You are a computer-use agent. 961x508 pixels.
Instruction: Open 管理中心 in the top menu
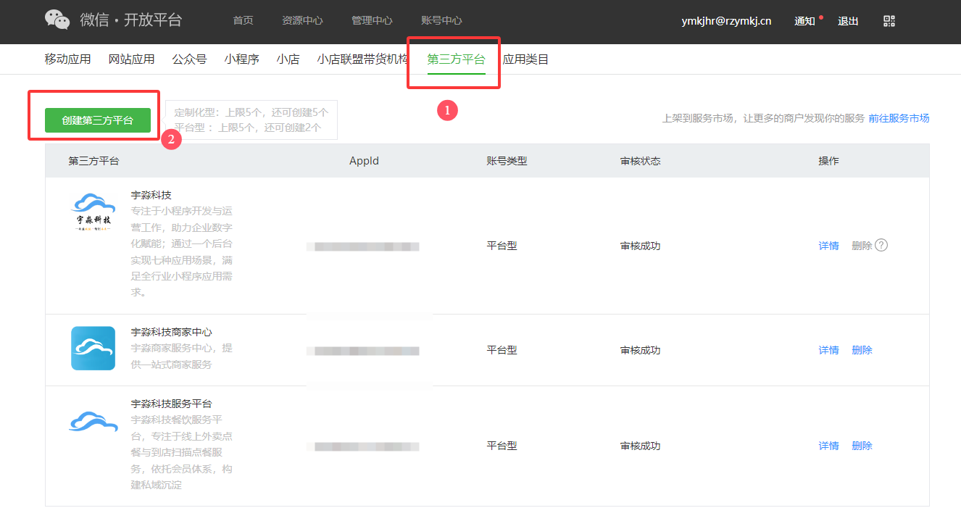coord(372,21)
